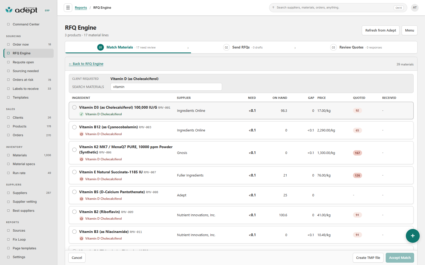Open the AT user avatar
Image resolution: width=425 pixels, height=265 pixels.
click(415, 8)
